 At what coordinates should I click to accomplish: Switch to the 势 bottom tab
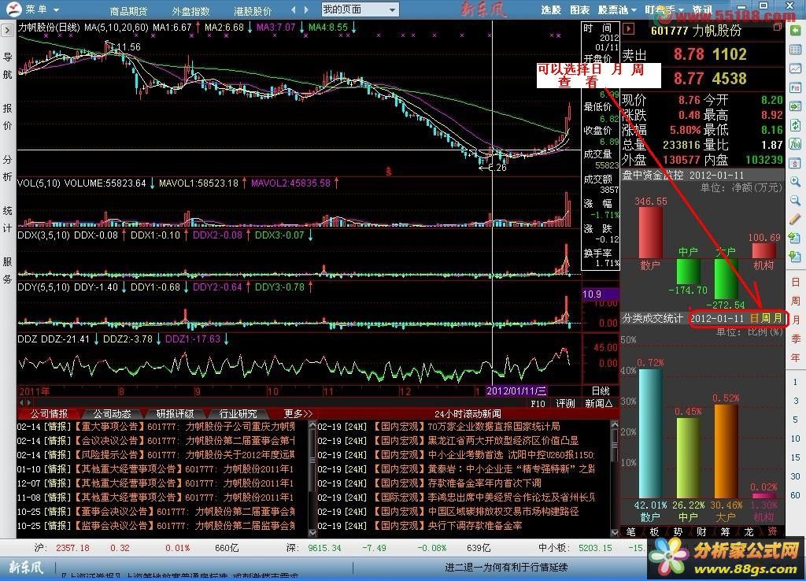point(678,532)
